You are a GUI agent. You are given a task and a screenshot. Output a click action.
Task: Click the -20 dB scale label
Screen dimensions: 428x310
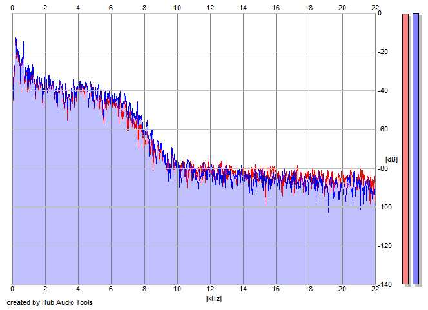(383, 52)
